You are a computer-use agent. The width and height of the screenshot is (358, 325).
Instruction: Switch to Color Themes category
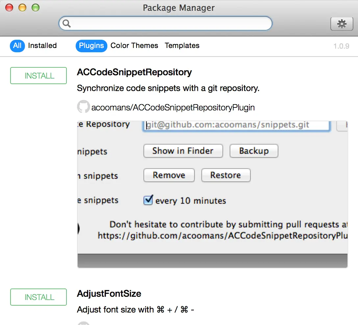(x=134, y=46)
